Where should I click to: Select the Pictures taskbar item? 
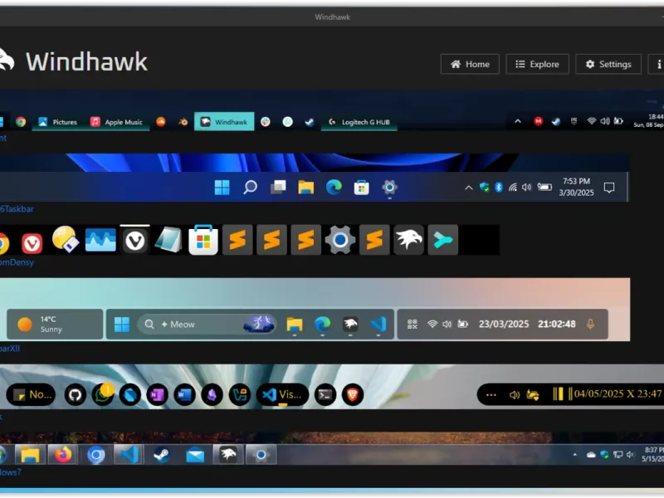58,122
